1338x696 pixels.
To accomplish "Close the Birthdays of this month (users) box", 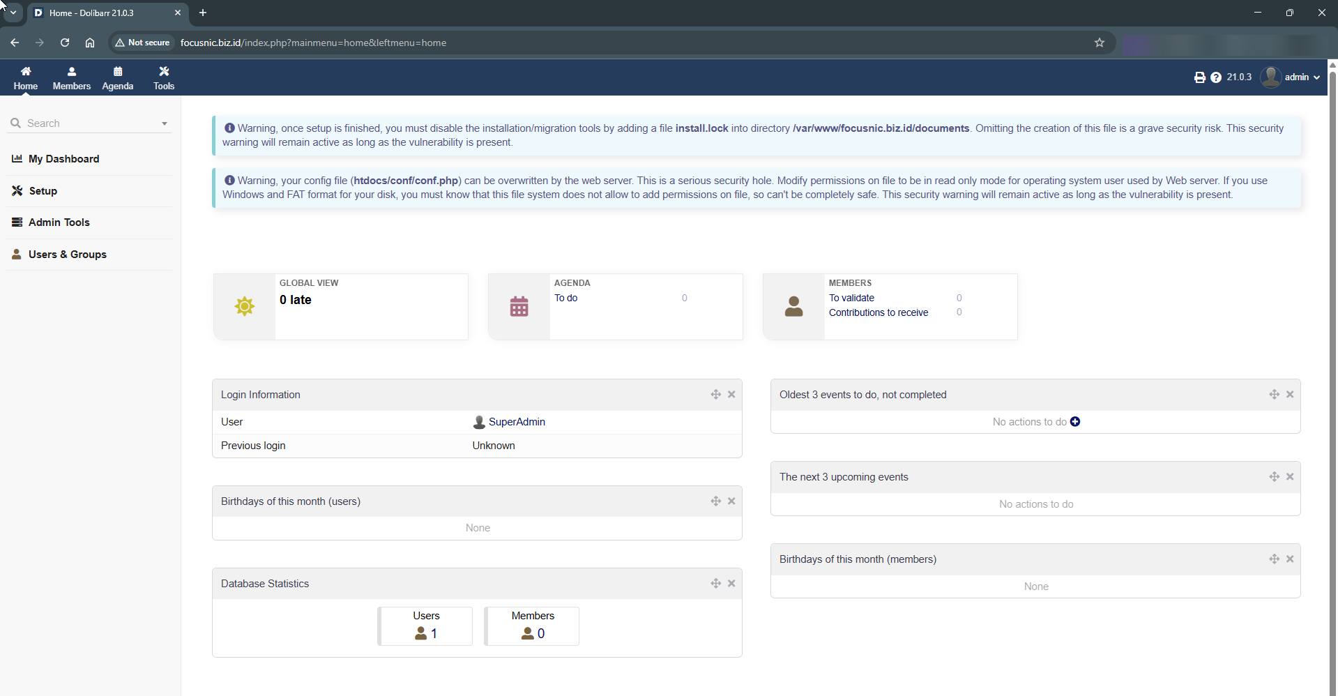I will tap(731, 501).
